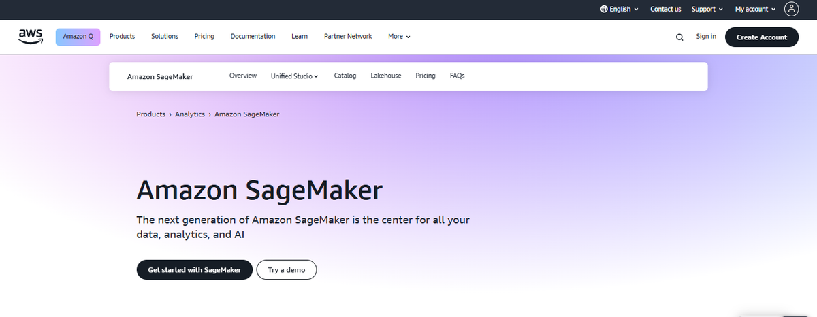Image resolution: width=817 pixels, height=317 pixels.
Task: Open the search magnifier icon
Action: point(679,37)
